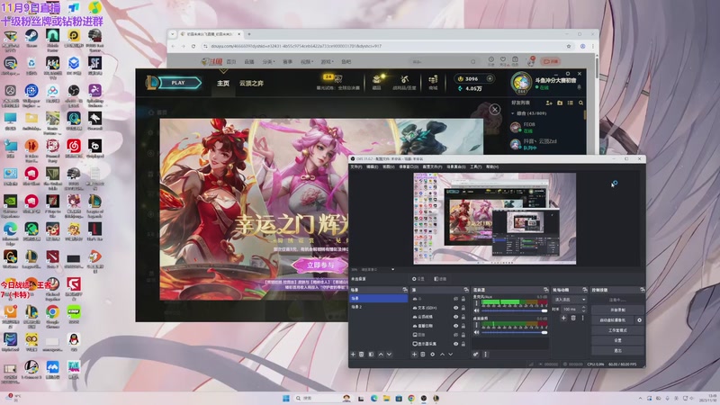
Task: Open mixer three-dots menu in footer
Action: [x=485, y=355]
